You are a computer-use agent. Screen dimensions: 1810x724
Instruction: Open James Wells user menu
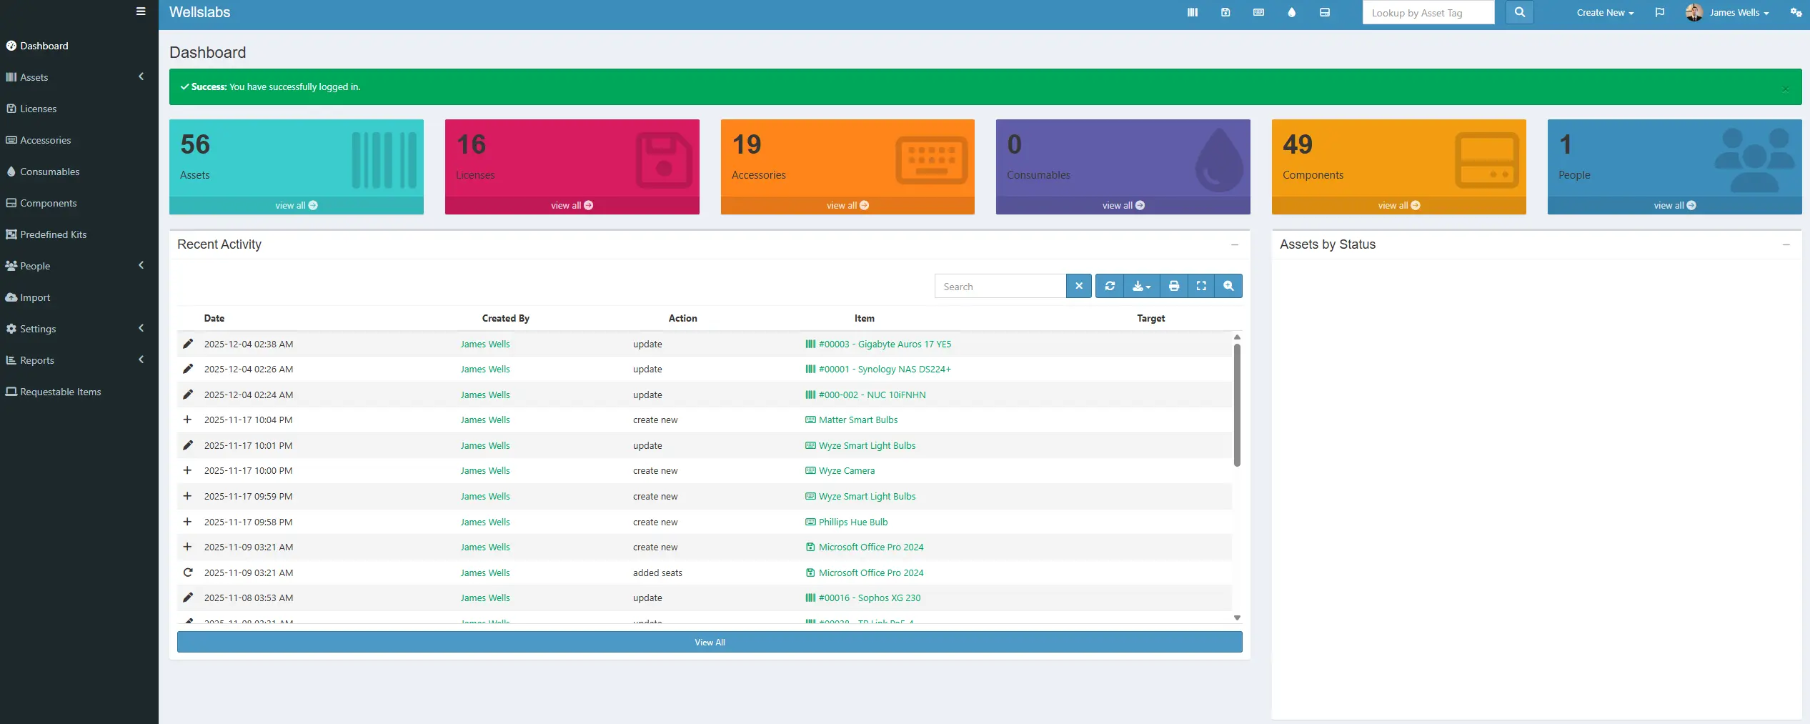1739,12
